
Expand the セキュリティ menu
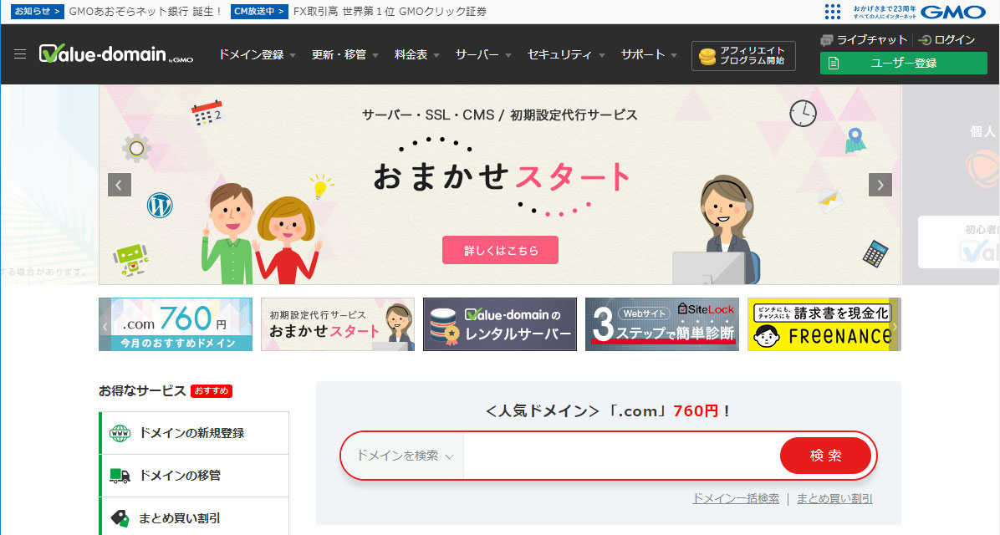pos(566,55)
